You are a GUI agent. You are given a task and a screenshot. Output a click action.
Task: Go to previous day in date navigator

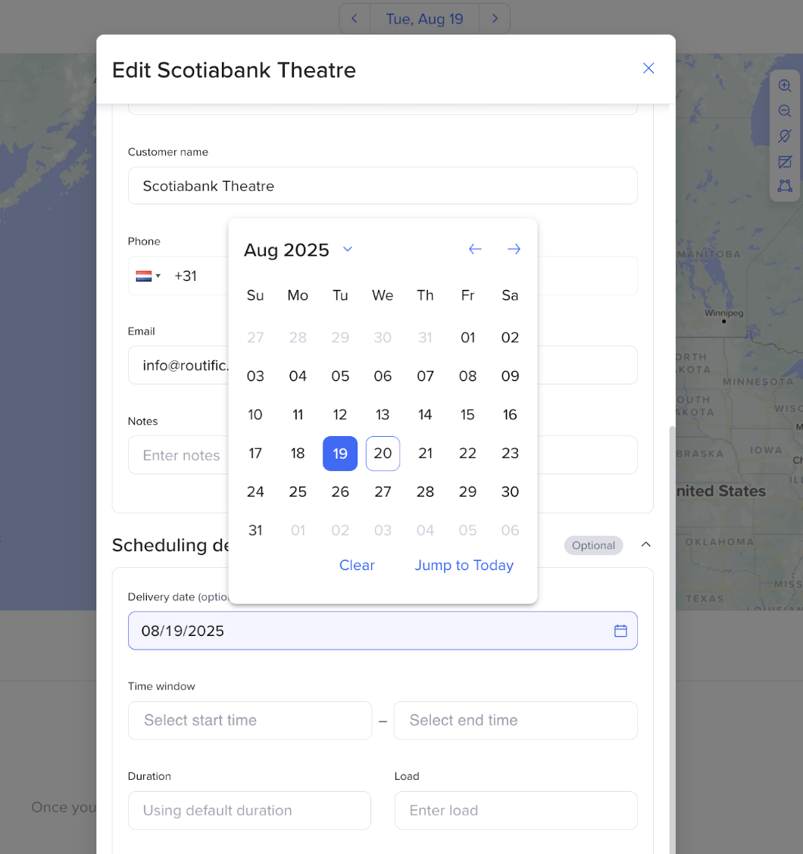(x=355, y=18)
